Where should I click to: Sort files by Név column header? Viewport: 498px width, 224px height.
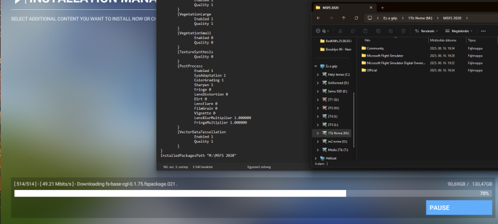367,40
